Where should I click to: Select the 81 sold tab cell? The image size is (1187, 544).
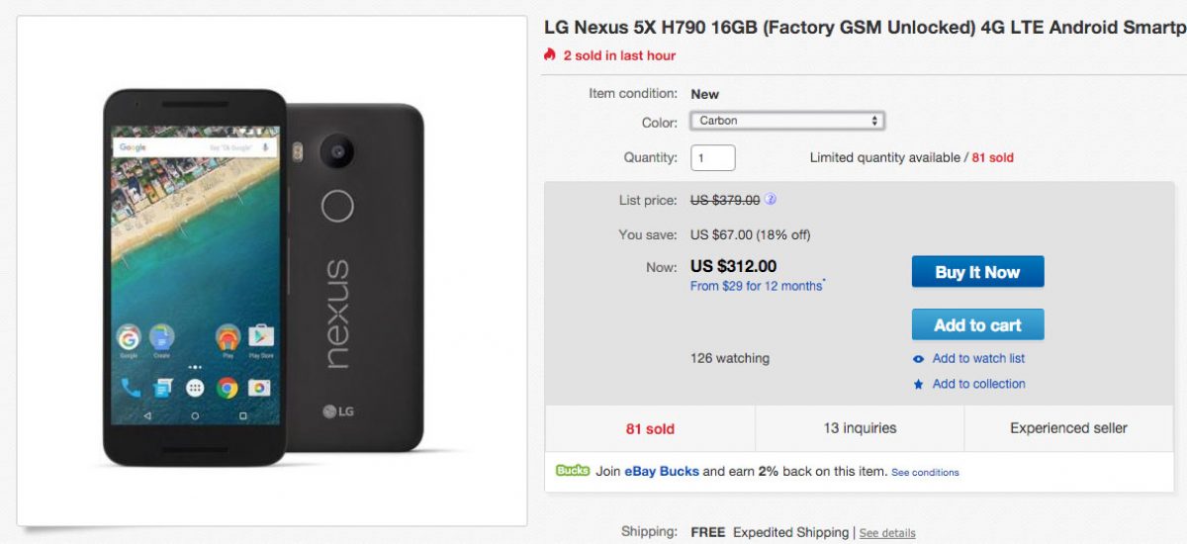click(650, 429)
